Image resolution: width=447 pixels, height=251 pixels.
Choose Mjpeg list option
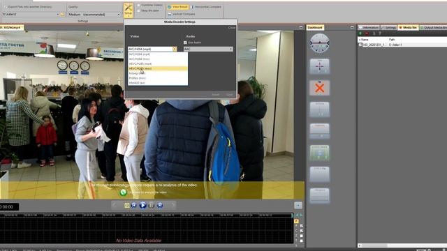[x=158, y=73]
